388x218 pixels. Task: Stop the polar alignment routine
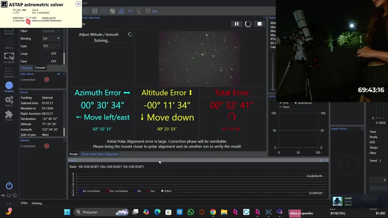point(259,24)
